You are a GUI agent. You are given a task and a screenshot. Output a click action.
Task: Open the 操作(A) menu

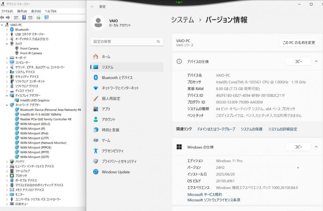pyautogui.click(x=22, y=11)
